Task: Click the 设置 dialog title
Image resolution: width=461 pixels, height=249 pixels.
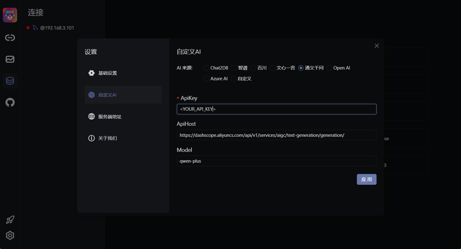Action: [91, 52]
